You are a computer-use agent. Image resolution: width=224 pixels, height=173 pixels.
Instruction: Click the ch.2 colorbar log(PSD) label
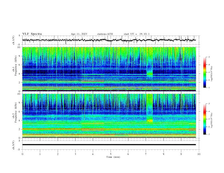pyautogui.click(x=212, y=120)
